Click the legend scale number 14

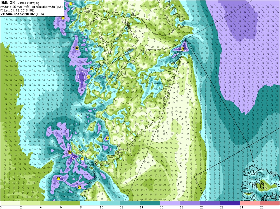(x=141, y=207)
